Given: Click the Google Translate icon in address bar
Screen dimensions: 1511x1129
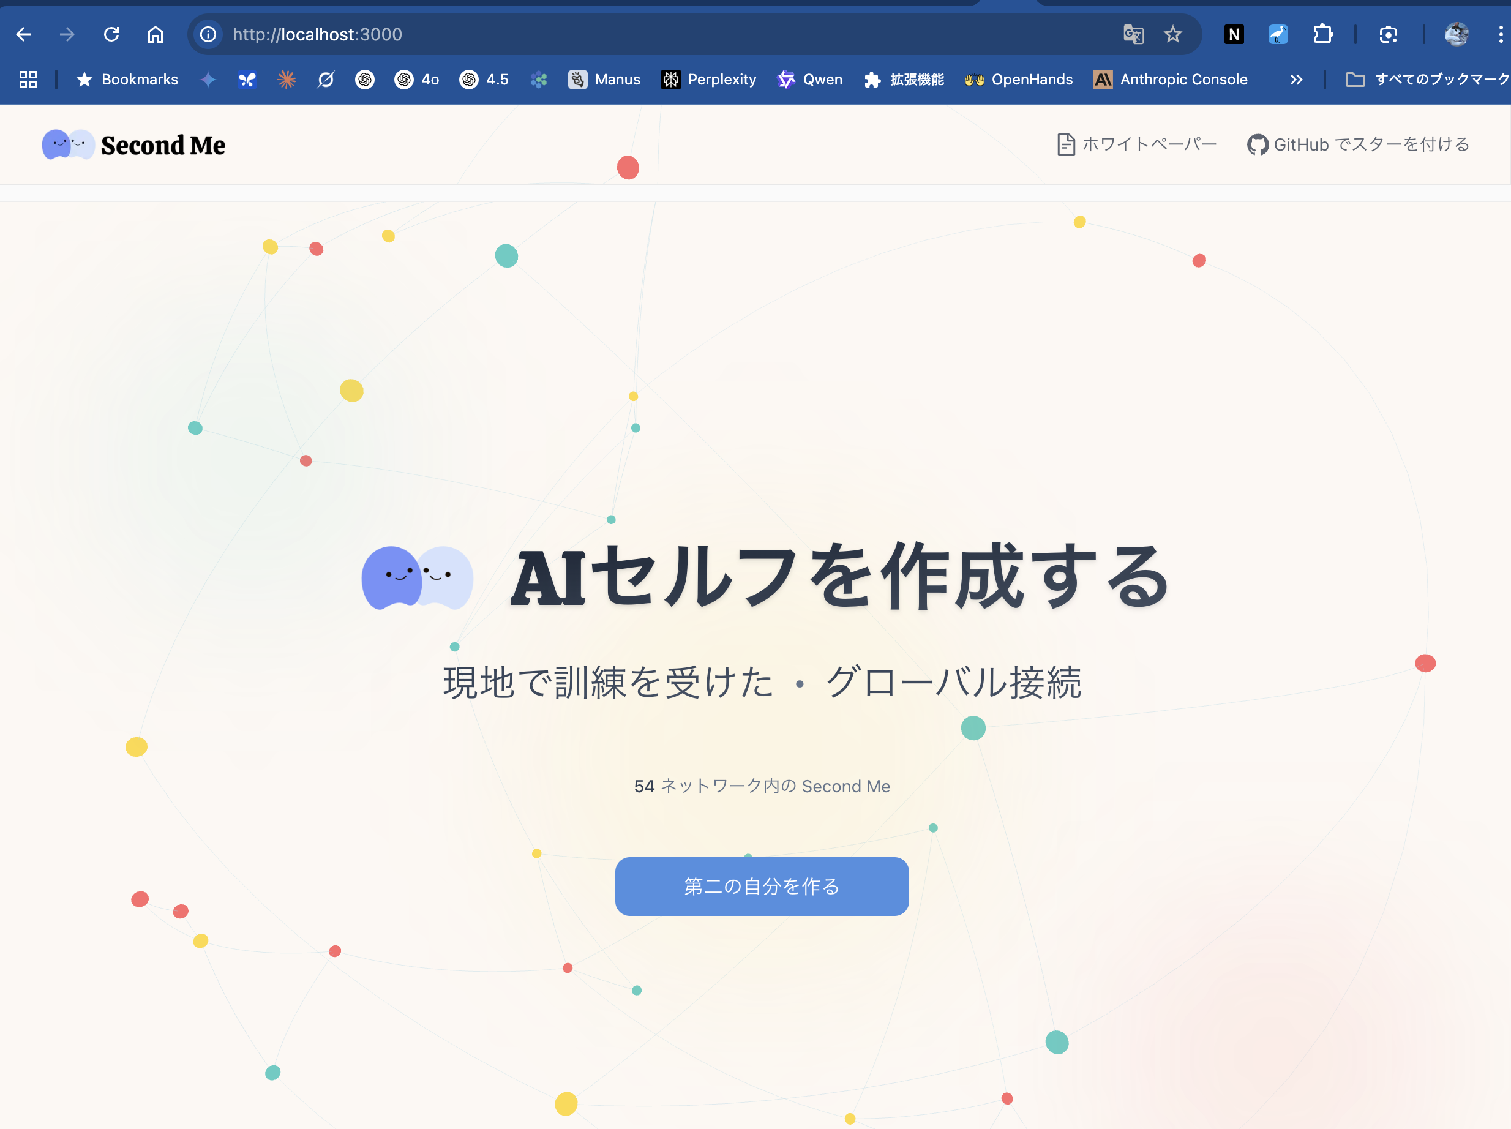Looking at the screenshot, I should (1133, 34).
